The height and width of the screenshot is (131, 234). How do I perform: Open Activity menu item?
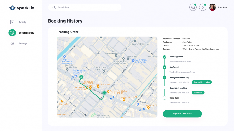[22, 22]
